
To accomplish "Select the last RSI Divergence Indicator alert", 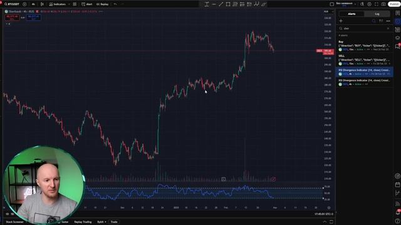I will point(365,82).
